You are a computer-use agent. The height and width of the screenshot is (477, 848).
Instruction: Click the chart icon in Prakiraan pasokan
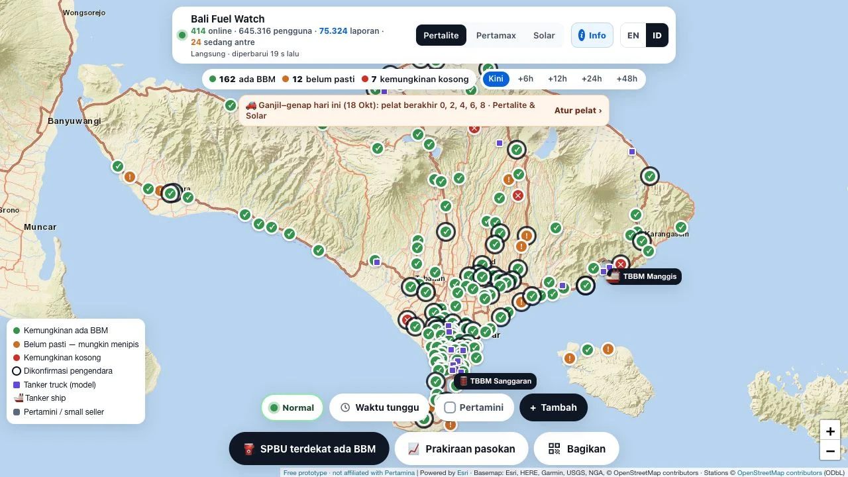pos(414,449)
